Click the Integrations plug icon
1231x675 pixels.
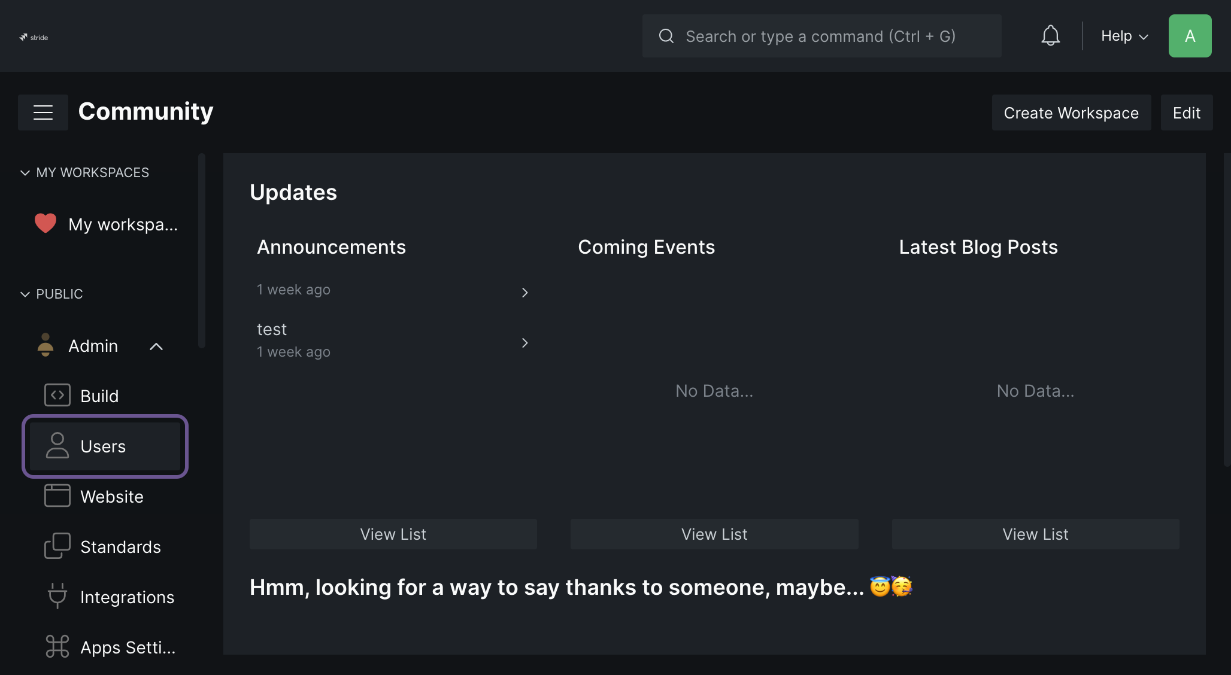[x=57, y=597]
